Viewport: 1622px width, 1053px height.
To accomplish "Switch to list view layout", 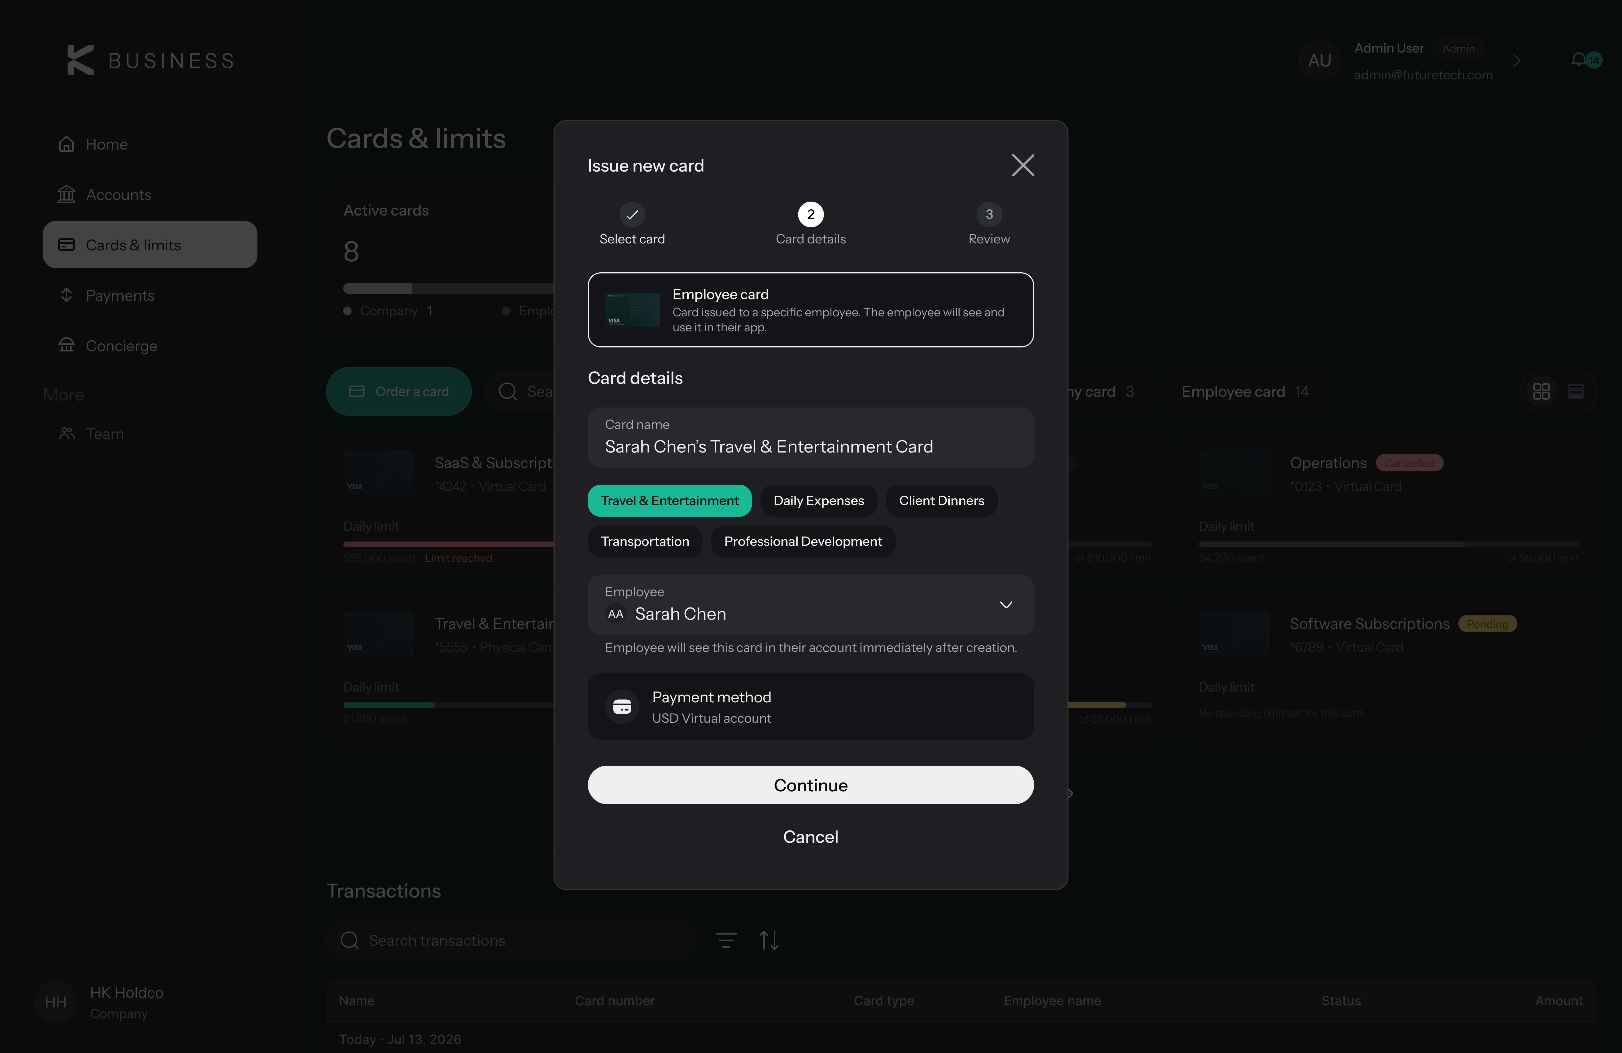I will pos(1576,392).
